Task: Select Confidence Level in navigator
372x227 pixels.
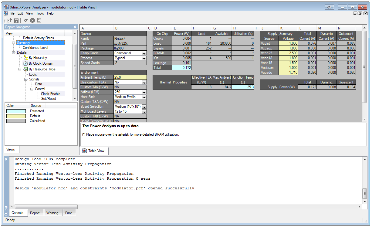Action: pyautogui.click(x=36, y=48)
